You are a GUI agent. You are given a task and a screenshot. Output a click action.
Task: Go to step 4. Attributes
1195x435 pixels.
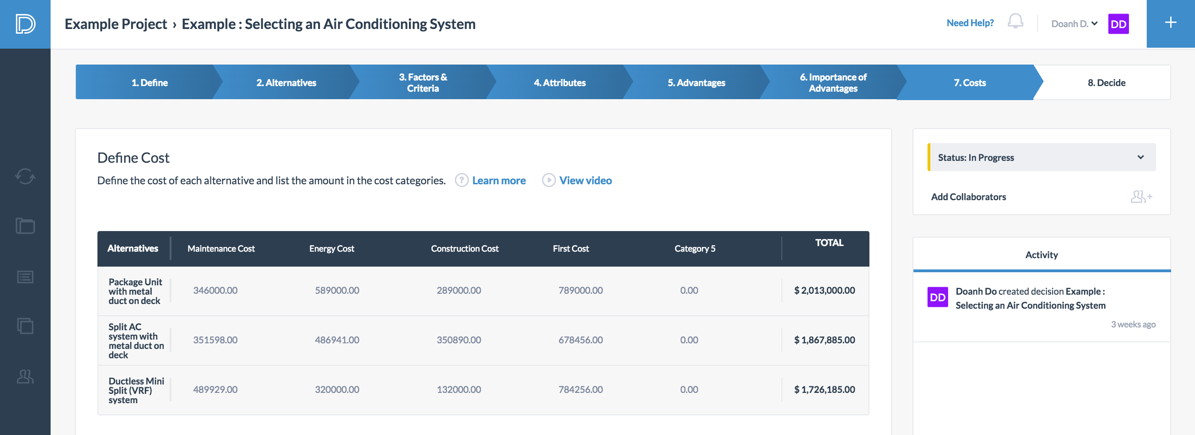click(560, 82)
